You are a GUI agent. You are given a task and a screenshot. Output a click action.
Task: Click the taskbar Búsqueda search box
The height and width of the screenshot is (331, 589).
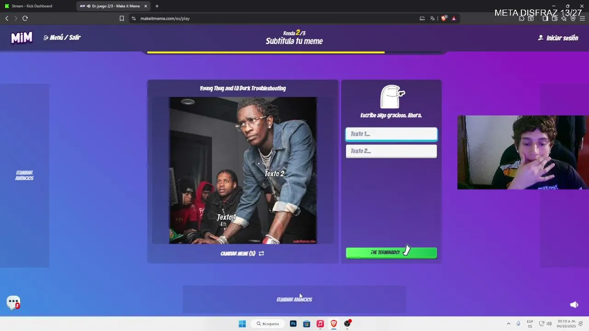tap(267, 324)
